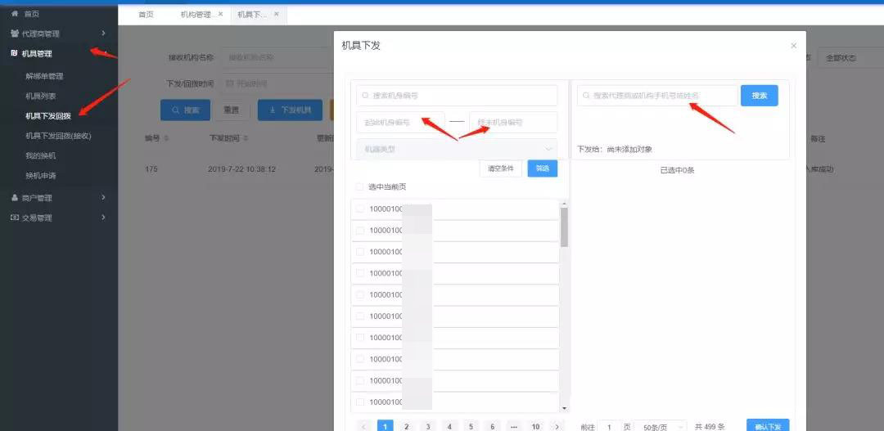Screen dimensions: 884x431
Task: Click the 开始时间 date field
Action: pos(277,84)
